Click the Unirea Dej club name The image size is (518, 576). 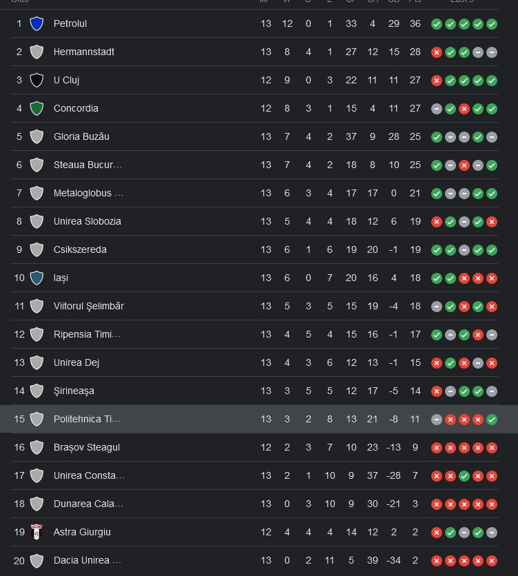click(76, 362)
